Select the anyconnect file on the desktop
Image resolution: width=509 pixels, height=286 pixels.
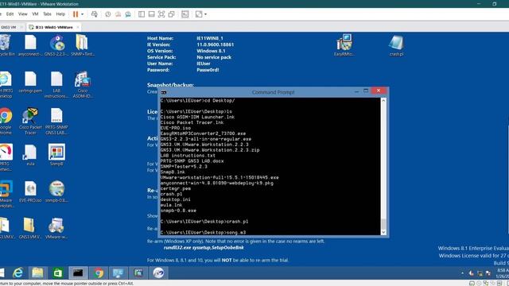tap(30, 45)
